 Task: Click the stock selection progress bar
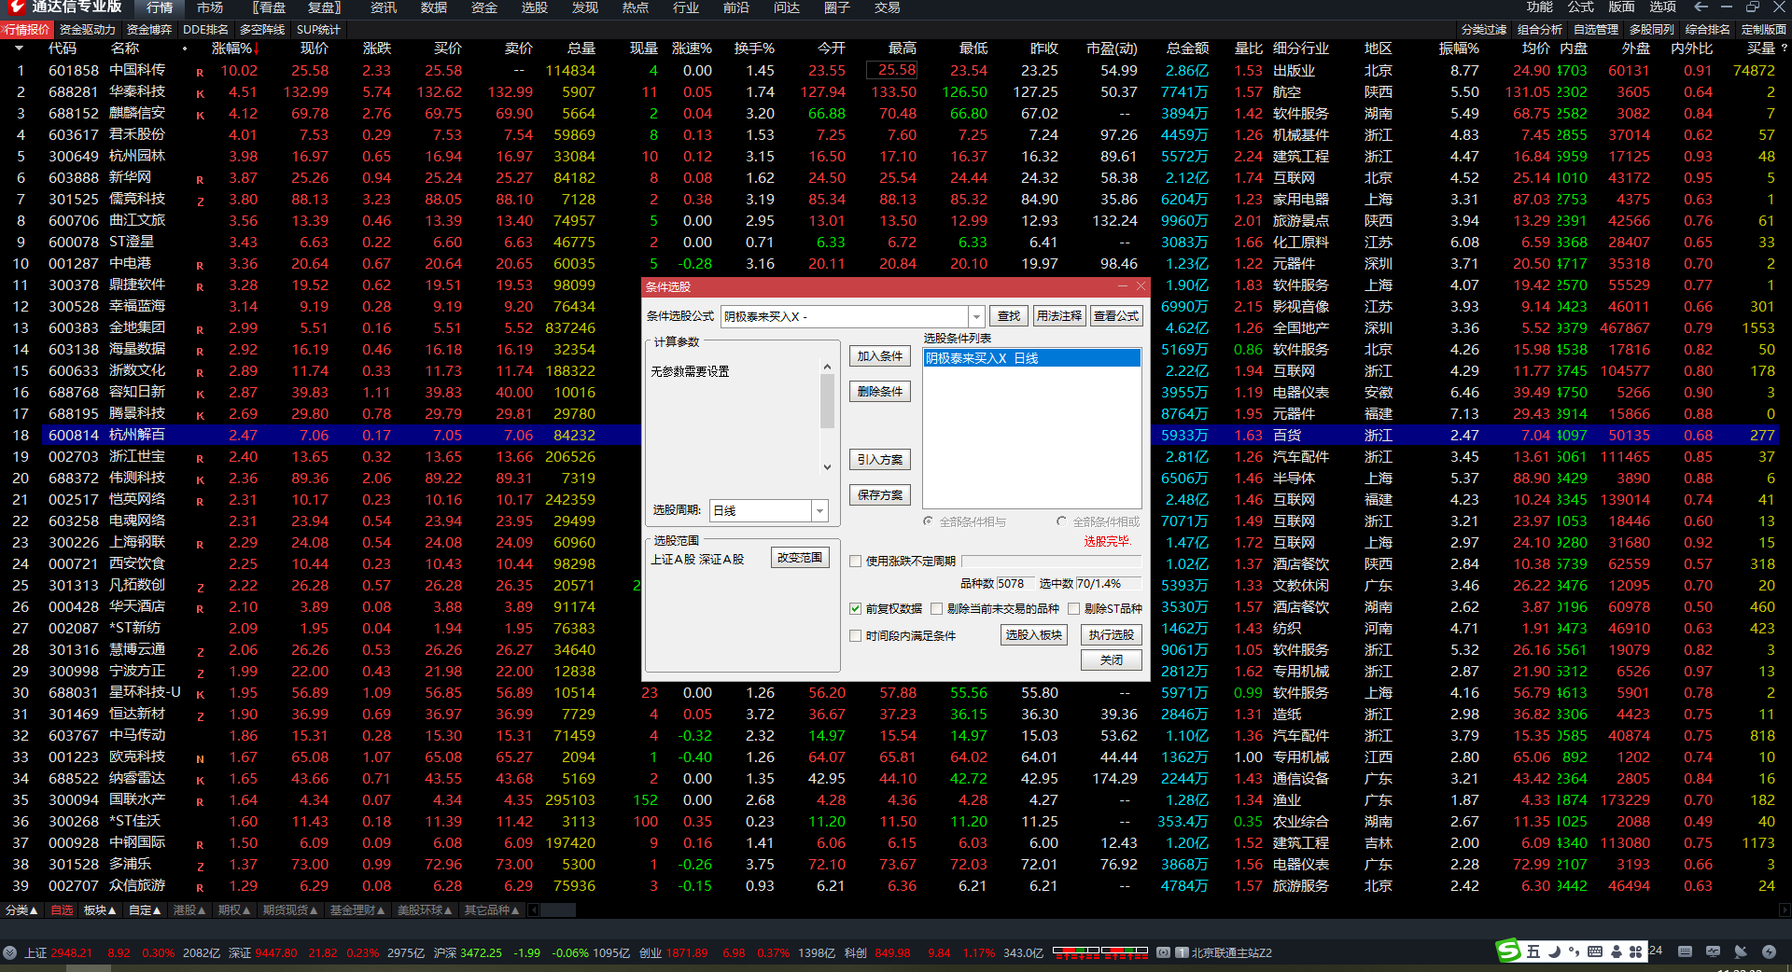coord(1052,562)
